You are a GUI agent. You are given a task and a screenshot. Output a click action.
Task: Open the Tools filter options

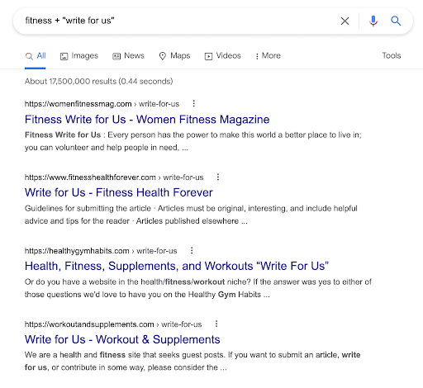click(392, 55)
